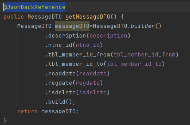The image size is (190, 125).
Task: Click the purple isdelete argument
Action: coord(93,92)
